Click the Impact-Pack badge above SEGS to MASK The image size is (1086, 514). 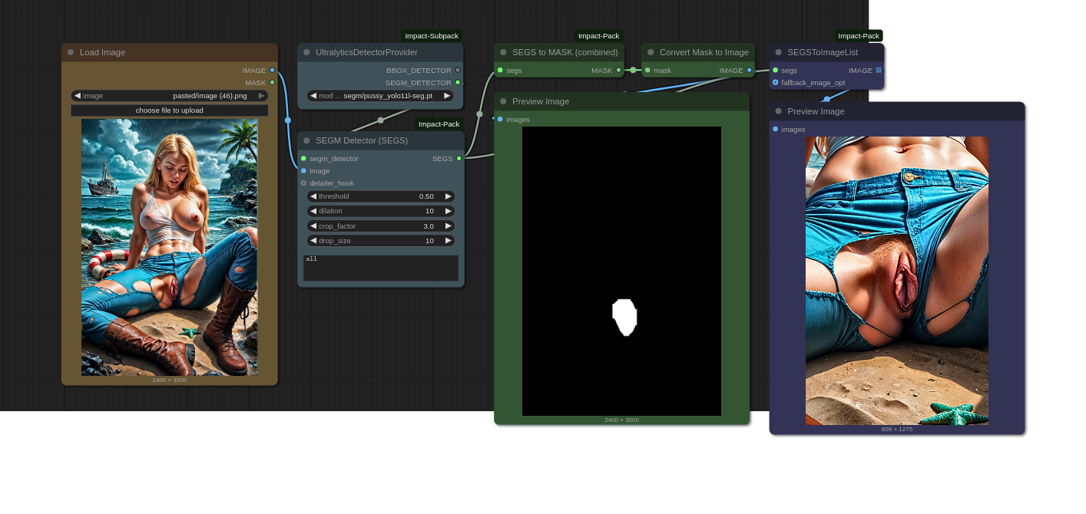(598, 36)
